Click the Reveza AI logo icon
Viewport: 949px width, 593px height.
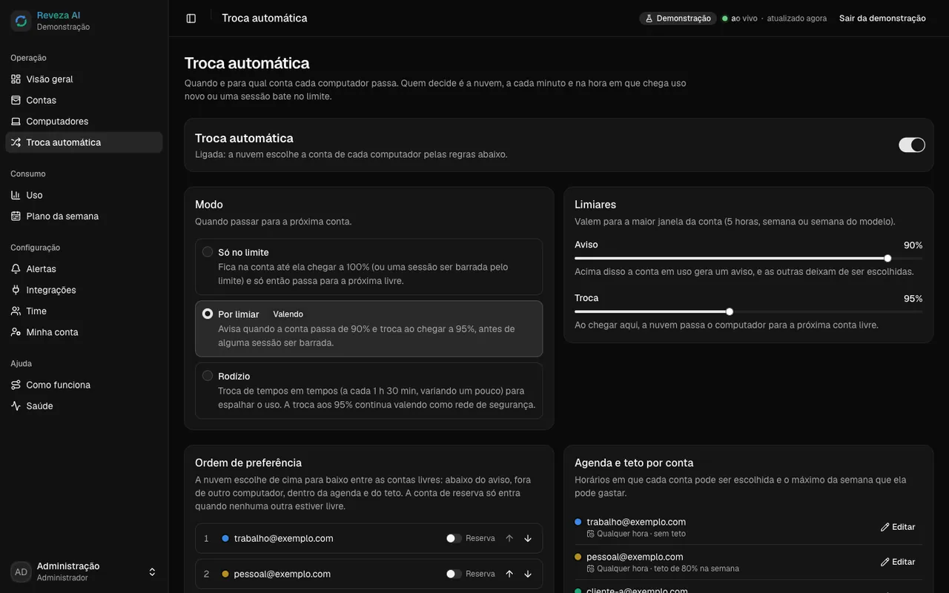(21, 21)
